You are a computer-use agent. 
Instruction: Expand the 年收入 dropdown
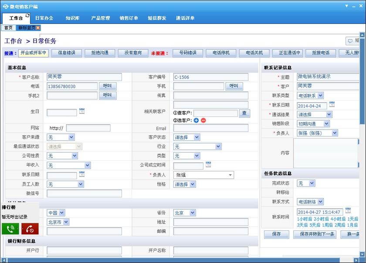[87, 165]
